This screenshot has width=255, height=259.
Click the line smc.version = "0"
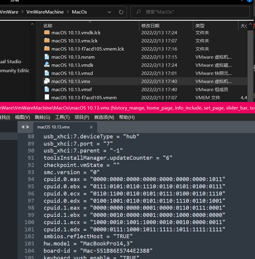coord(72,172)
